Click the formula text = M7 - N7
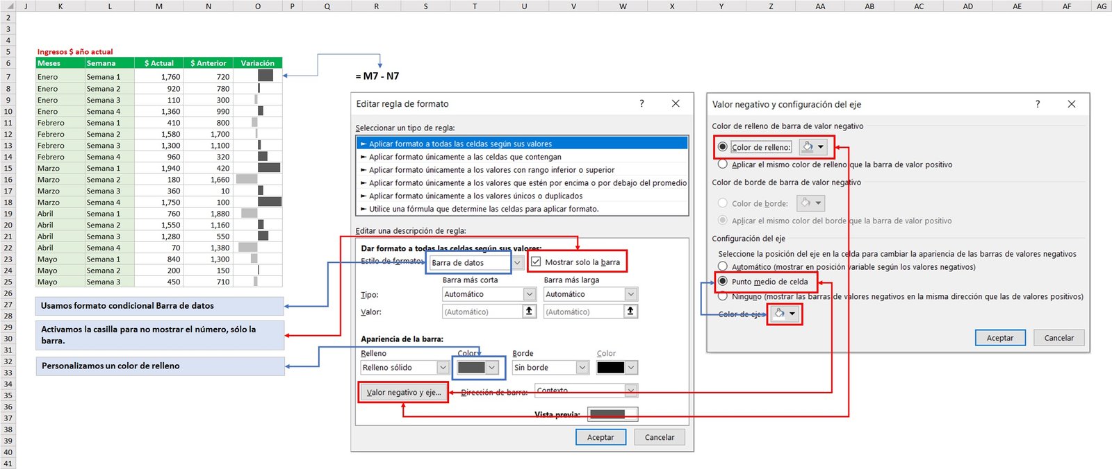Screen dimensions: 1112x469 [377, 76]
